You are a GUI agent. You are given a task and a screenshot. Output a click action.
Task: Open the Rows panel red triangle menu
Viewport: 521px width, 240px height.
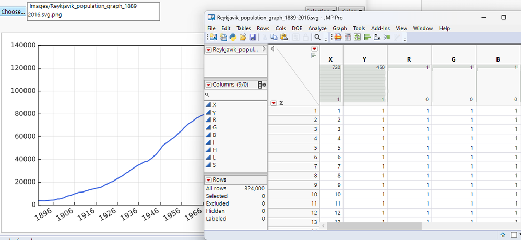(208, 179)
